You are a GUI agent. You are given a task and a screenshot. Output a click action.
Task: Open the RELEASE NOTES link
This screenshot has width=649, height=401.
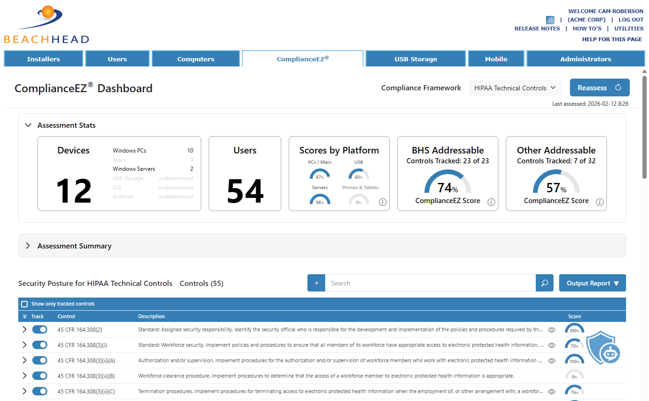pyautogui.click(x=537, y=28)
